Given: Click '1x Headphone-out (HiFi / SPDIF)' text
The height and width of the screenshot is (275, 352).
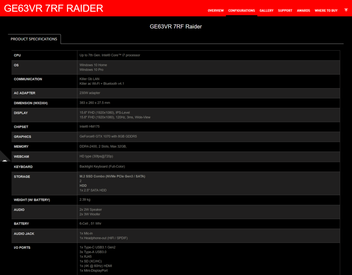Looking at the screenshot, I should coord(104,238).
